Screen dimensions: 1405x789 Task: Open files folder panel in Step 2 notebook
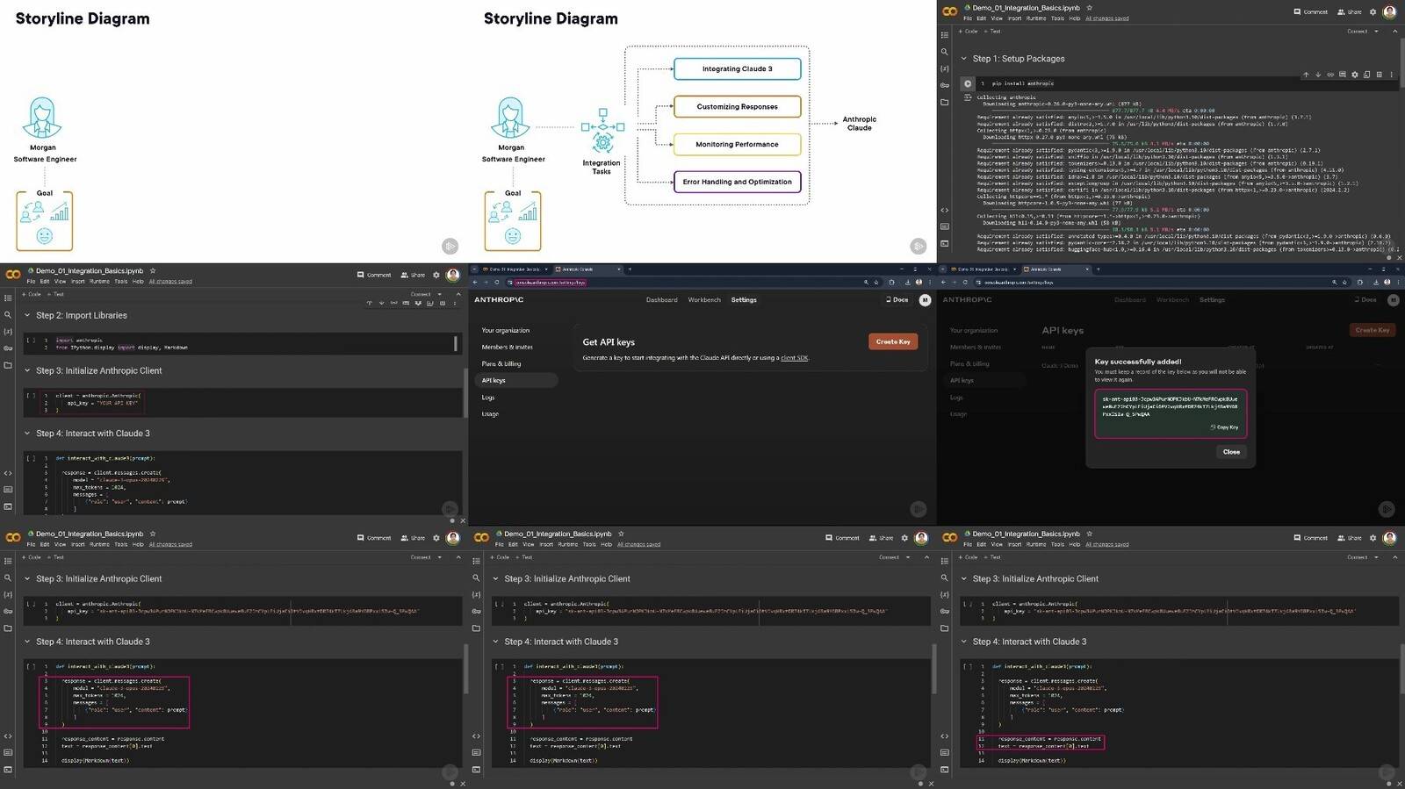(x=8, y=365)
